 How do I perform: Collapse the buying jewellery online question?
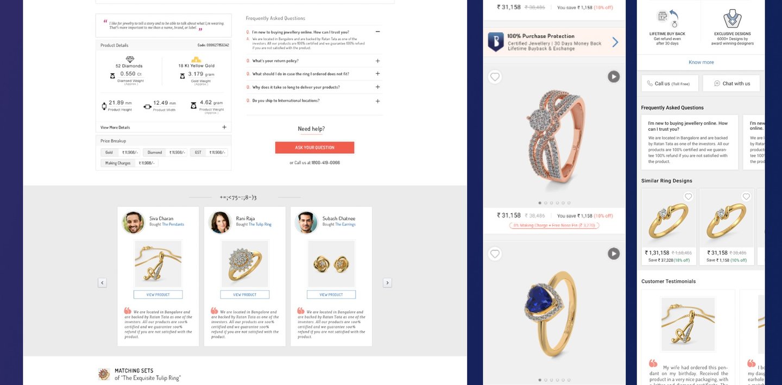point(378,32)
